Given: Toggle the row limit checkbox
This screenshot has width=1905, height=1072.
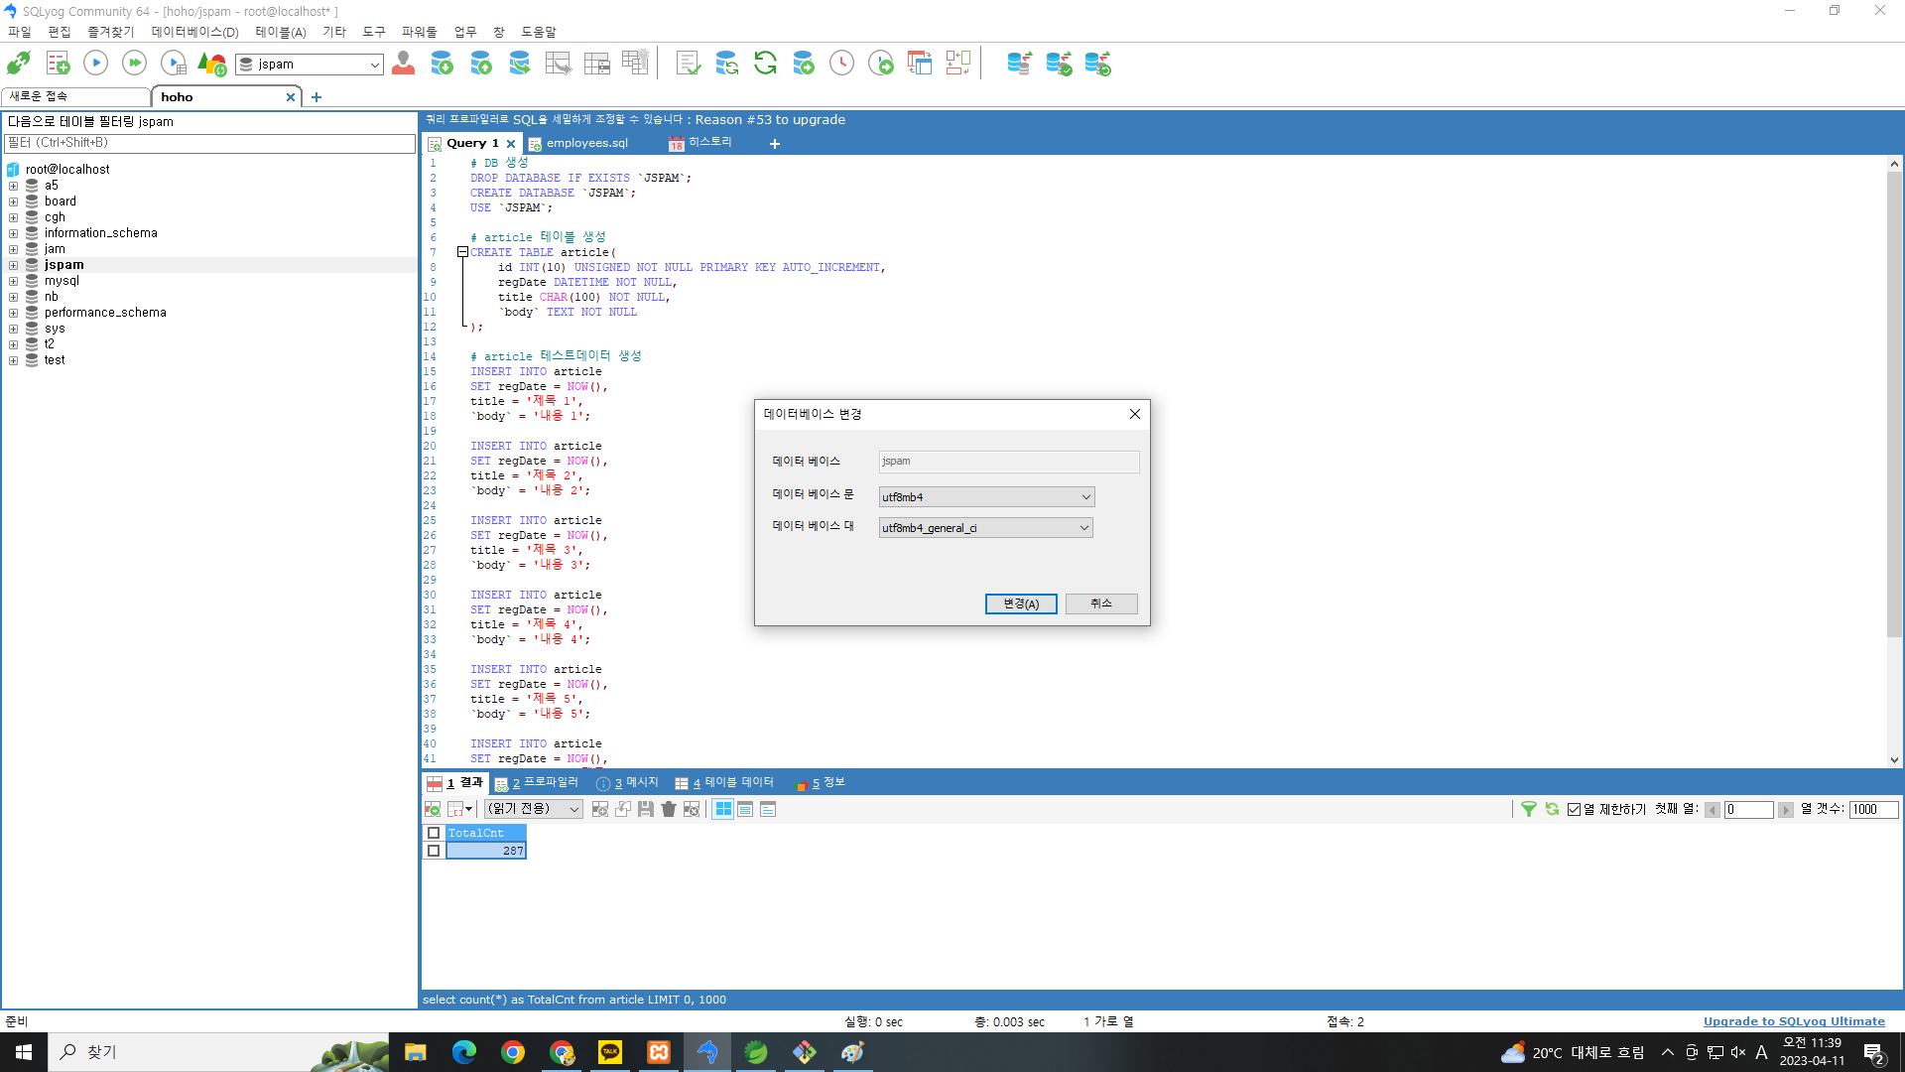Looking at the screenshot, I should 1574,809.
